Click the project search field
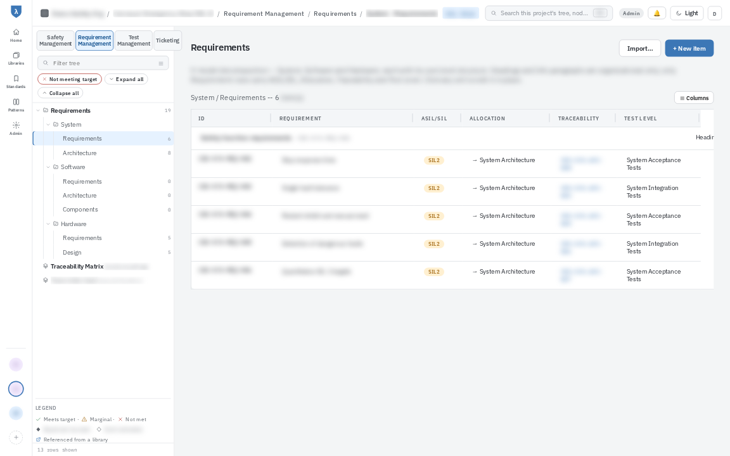This screenshot has height=456, width=730. [x=549, y=13]
